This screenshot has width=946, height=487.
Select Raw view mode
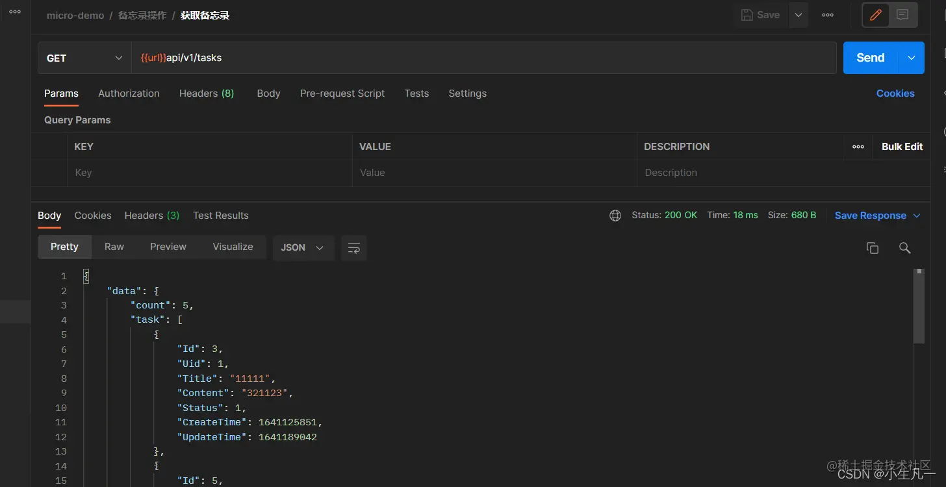[114, 247]
